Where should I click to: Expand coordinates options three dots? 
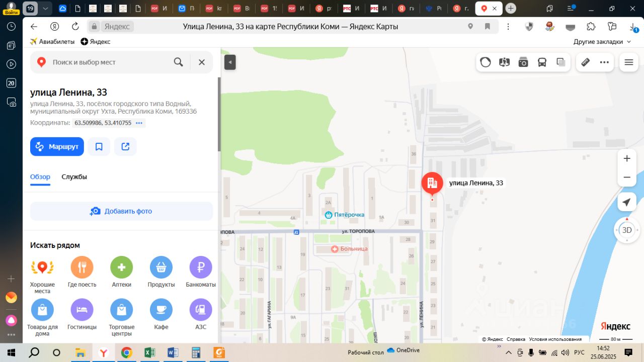(x=139, y=123)
